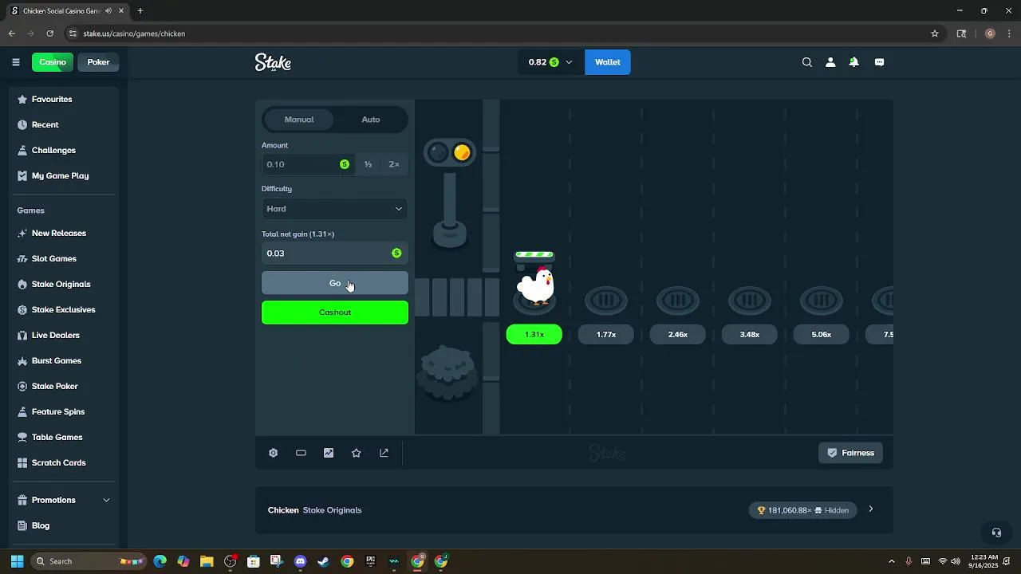1021x574 pixels.
Task: Click the chicken character
Action: (535, 285)
